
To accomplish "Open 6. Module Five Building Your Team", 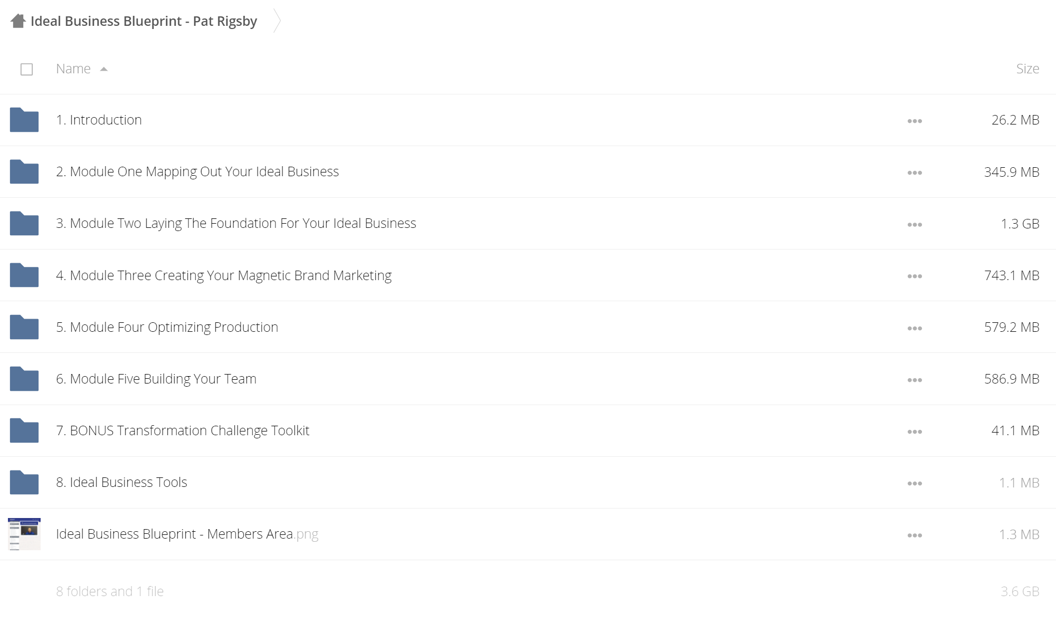I will (156, 379).
